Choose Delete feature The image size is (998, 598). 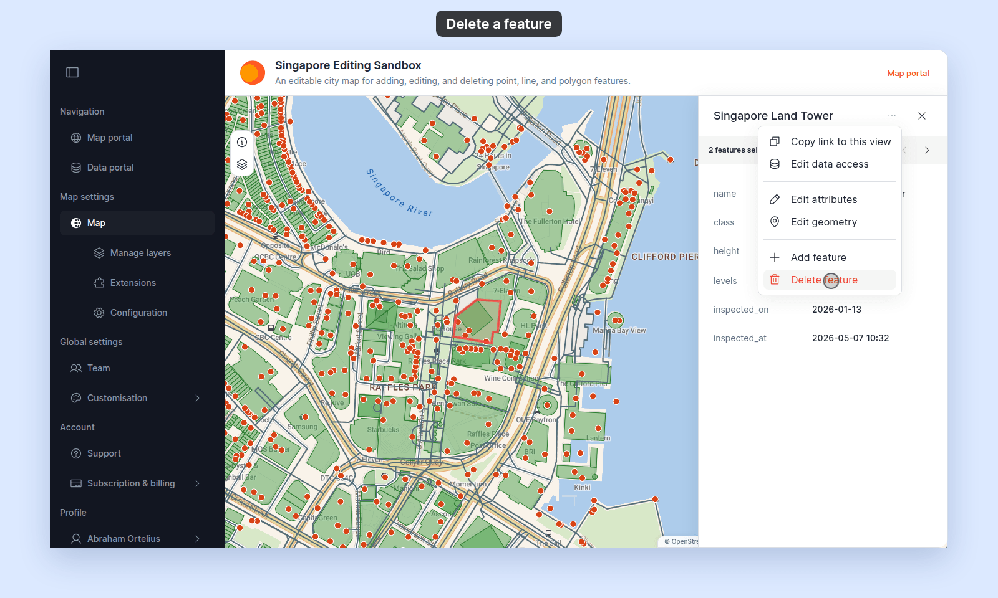pyautogui.click(x=830, y=280)
